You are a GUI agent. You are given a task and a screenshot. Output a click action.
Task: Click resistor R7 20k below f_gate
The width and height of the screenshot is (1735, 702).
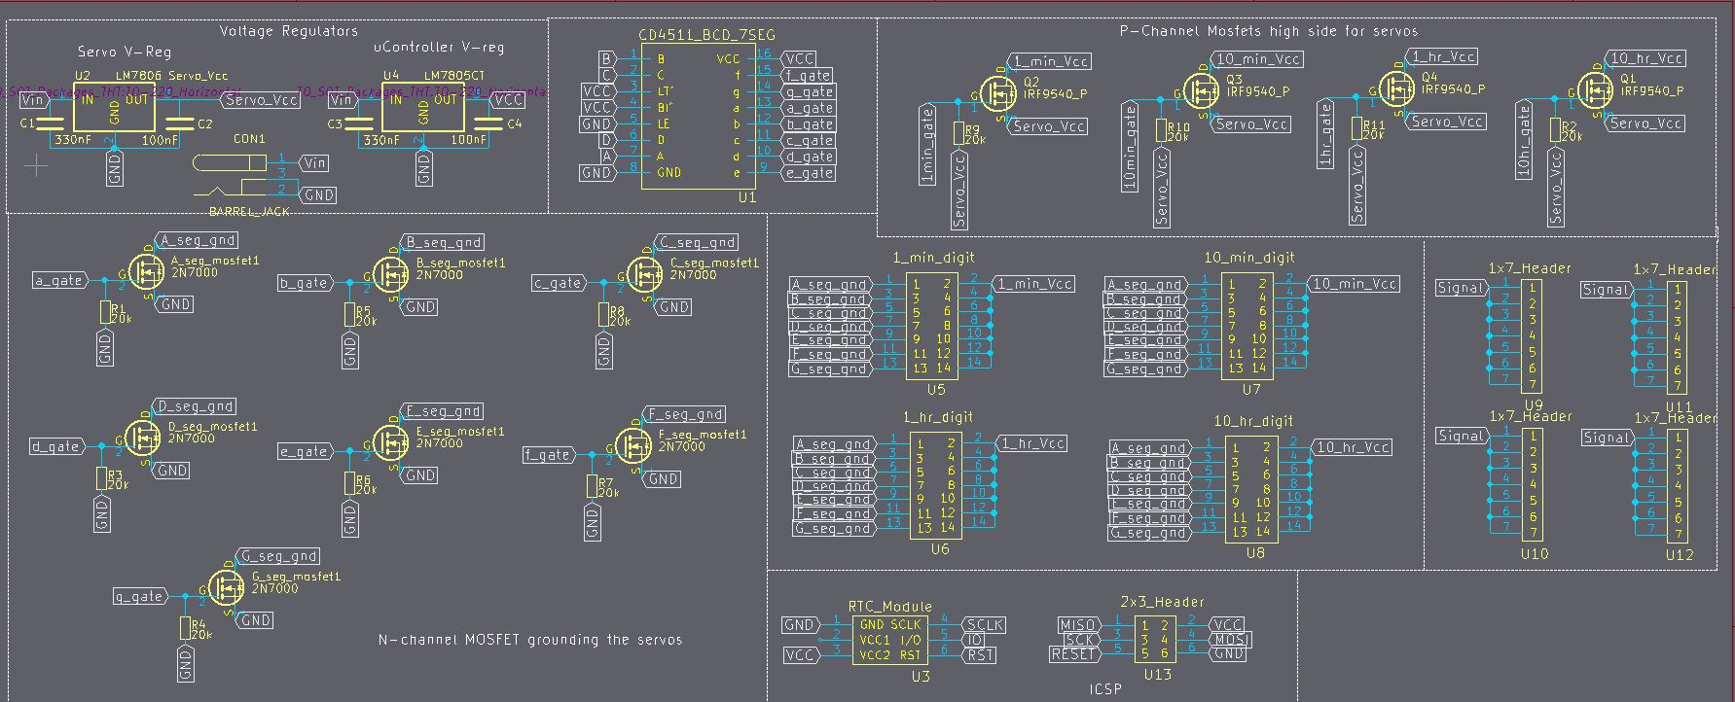click(x=593, y=486)
